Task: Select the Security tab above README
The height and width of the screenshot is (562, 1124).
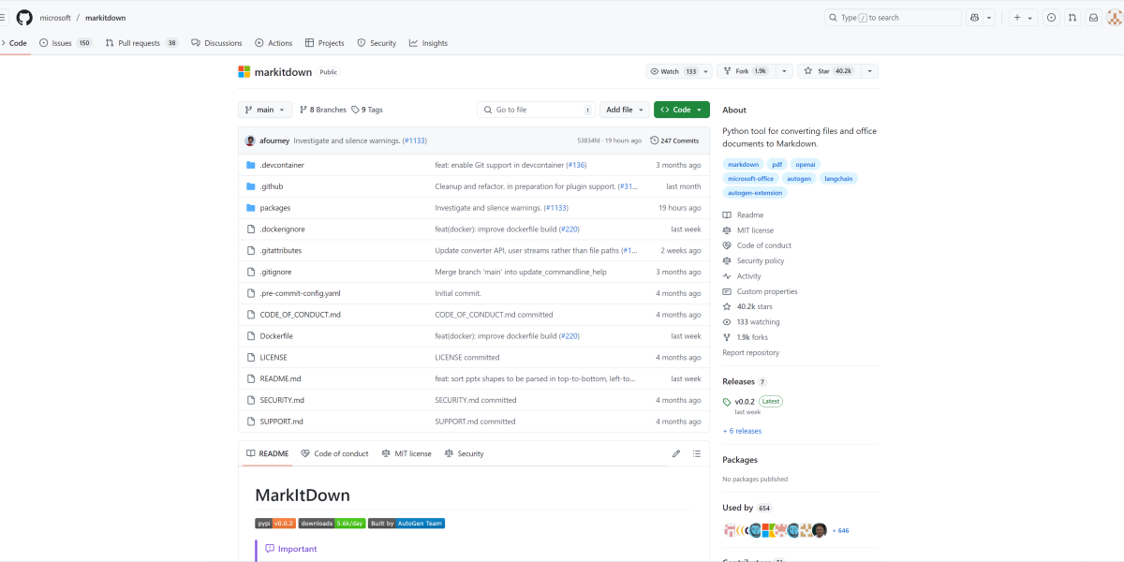Action: (465, 453)
